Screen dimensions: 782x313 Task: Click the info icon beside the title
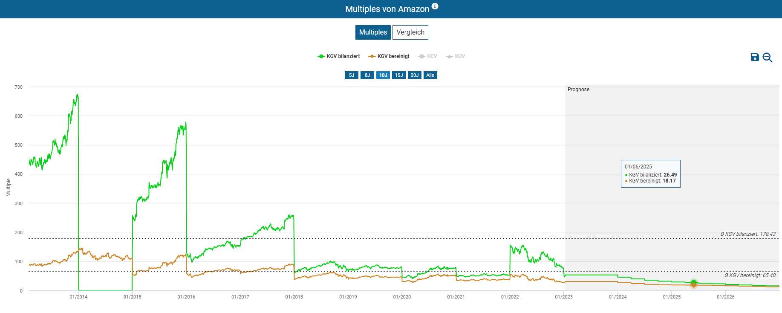pyautogui.click(x=435, y=6)
